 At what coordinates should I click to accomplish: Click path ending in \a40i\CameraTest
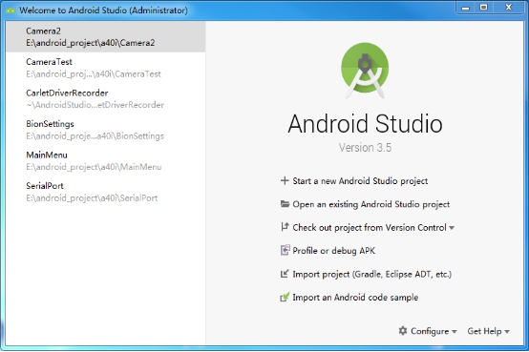click(x=94, y=74)
